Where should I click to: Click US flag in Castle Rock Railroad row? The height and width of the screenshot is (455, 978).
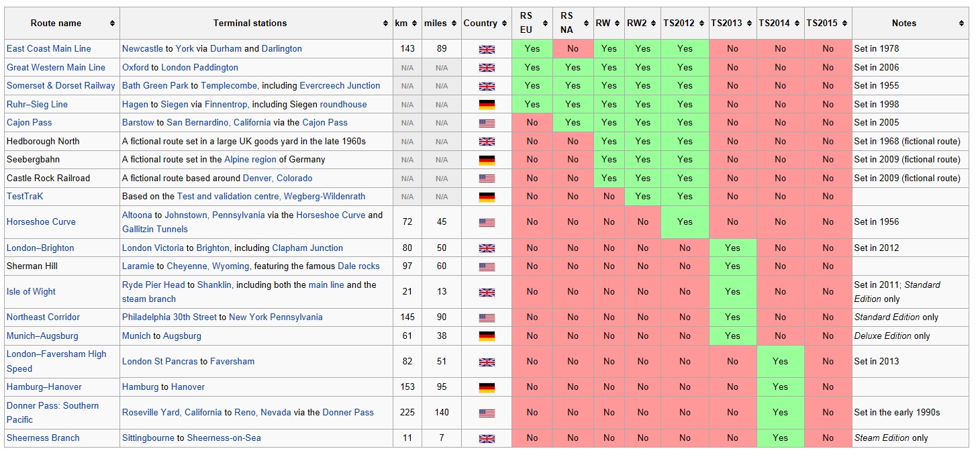[x=487, y=179]
